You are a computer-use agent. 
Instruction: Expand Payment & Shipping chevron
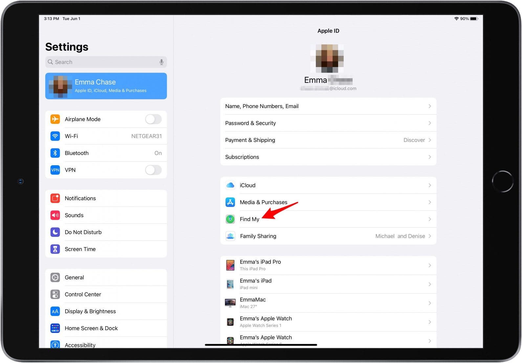[430, 140]
